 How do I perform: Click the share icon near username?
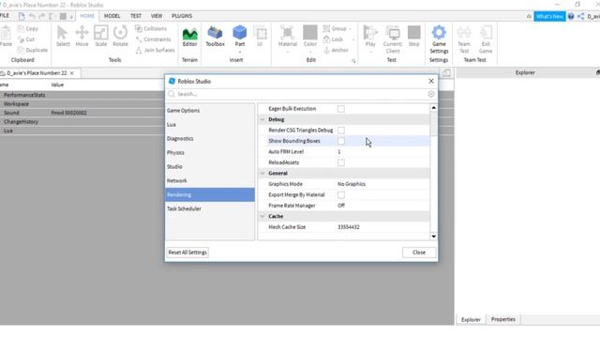click(x=581, y=16)
